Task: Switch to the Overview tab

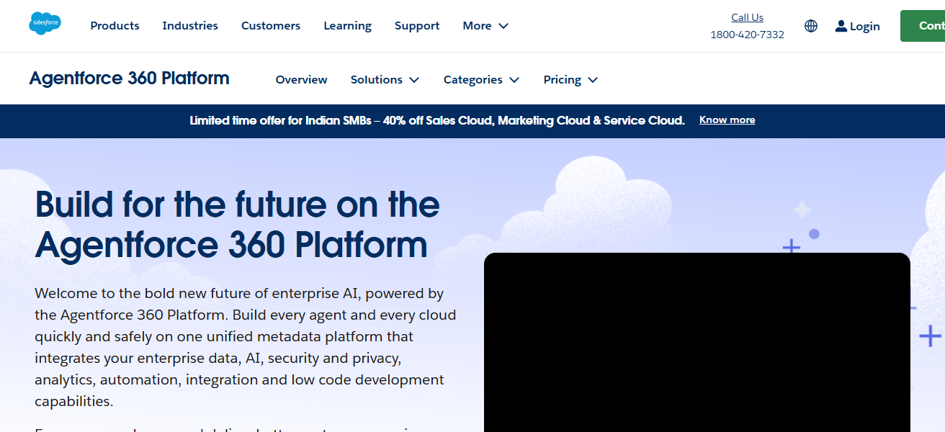Action: tap(301, 79)
